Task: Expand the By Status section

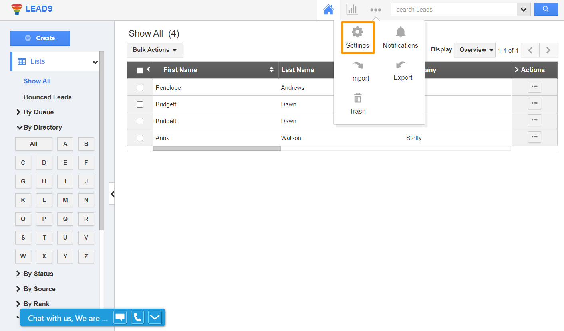Action: click(38, 274)
